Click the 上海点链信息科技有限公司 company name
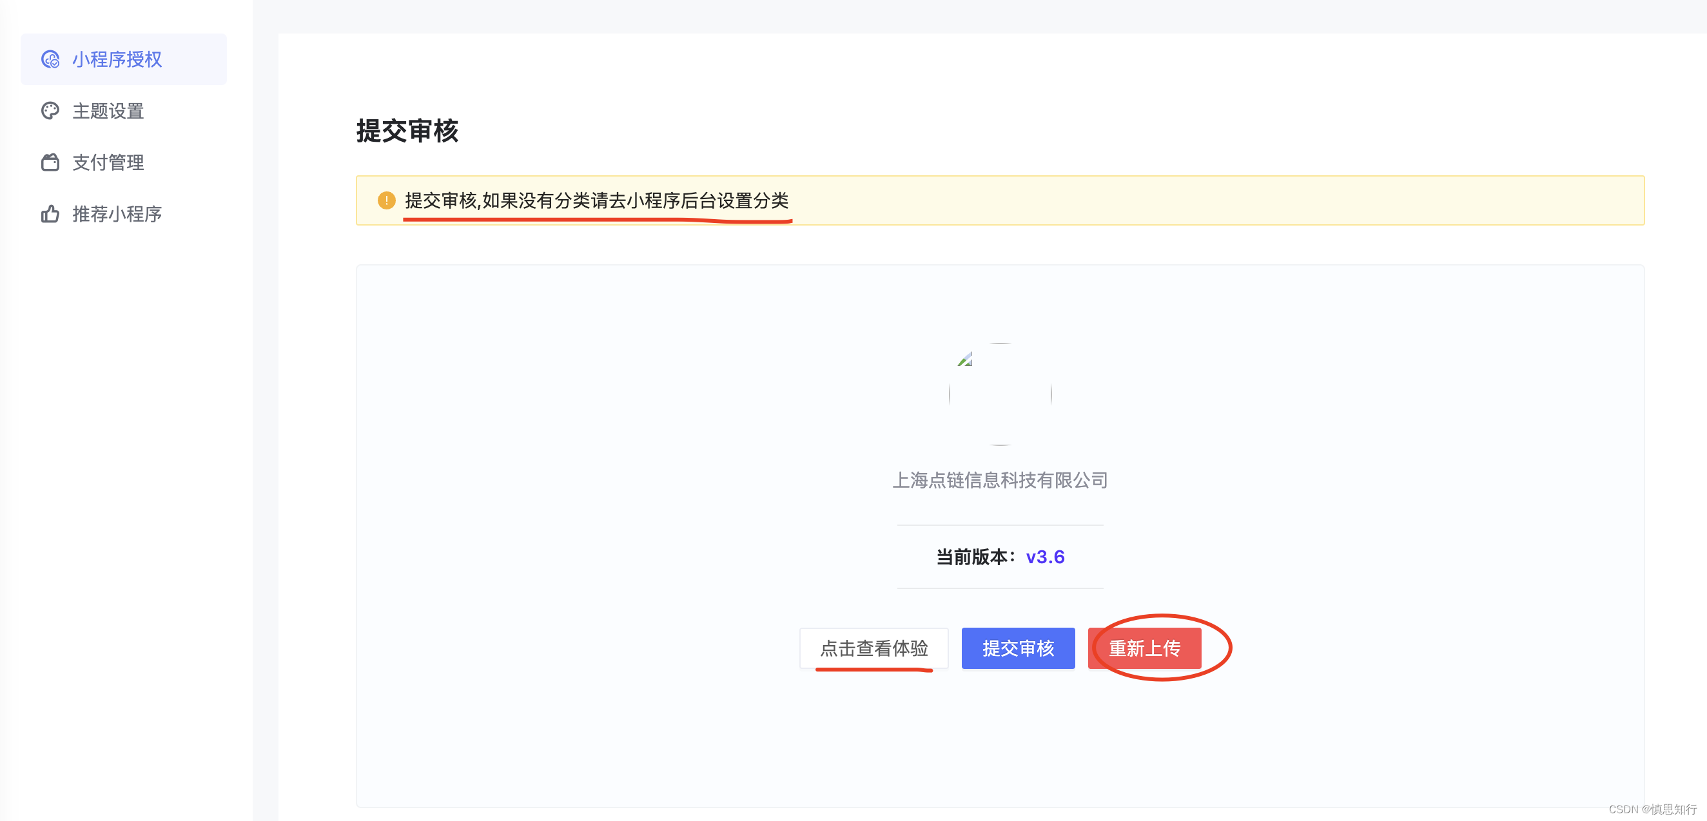The width and height of the screenshot is (1707, 821). (1000, 479)
